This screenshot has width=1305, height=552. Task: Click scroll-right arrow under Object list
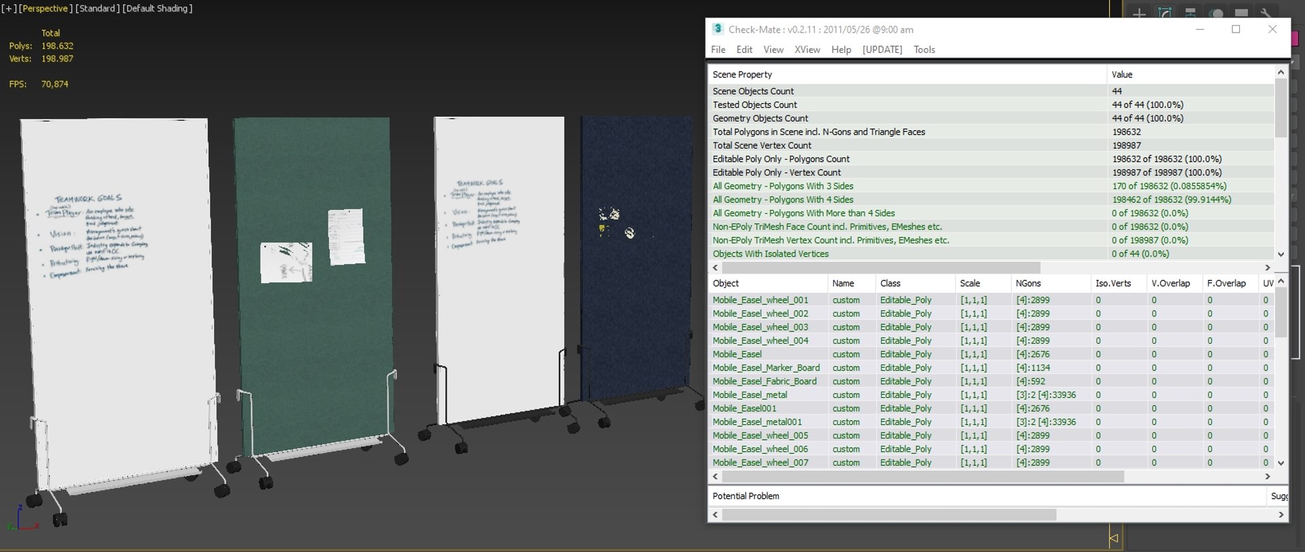coord(1268,477)
